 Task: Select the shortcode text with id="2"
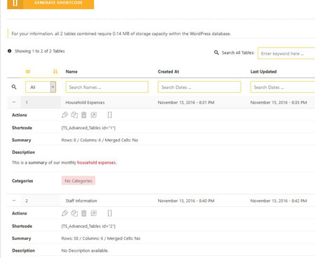pos(88,226)
